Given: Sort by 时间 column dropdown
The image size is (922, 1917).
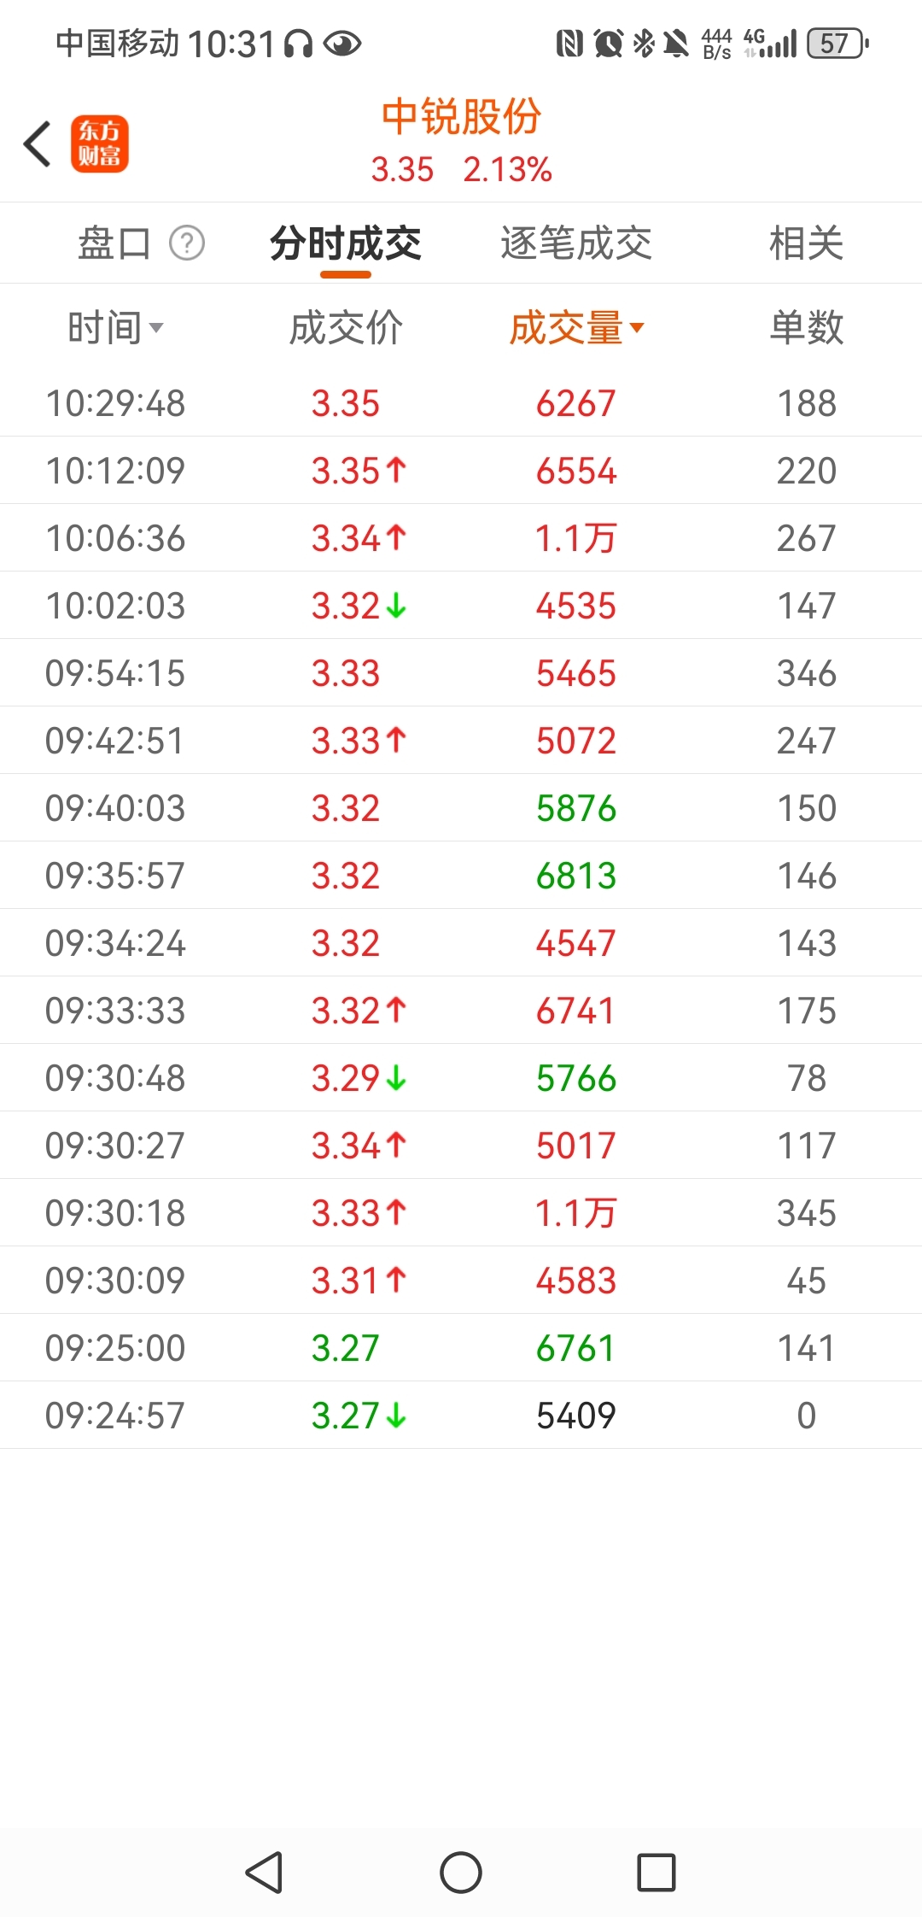Looking at the screenshot, I should click(x=115, y=328).
